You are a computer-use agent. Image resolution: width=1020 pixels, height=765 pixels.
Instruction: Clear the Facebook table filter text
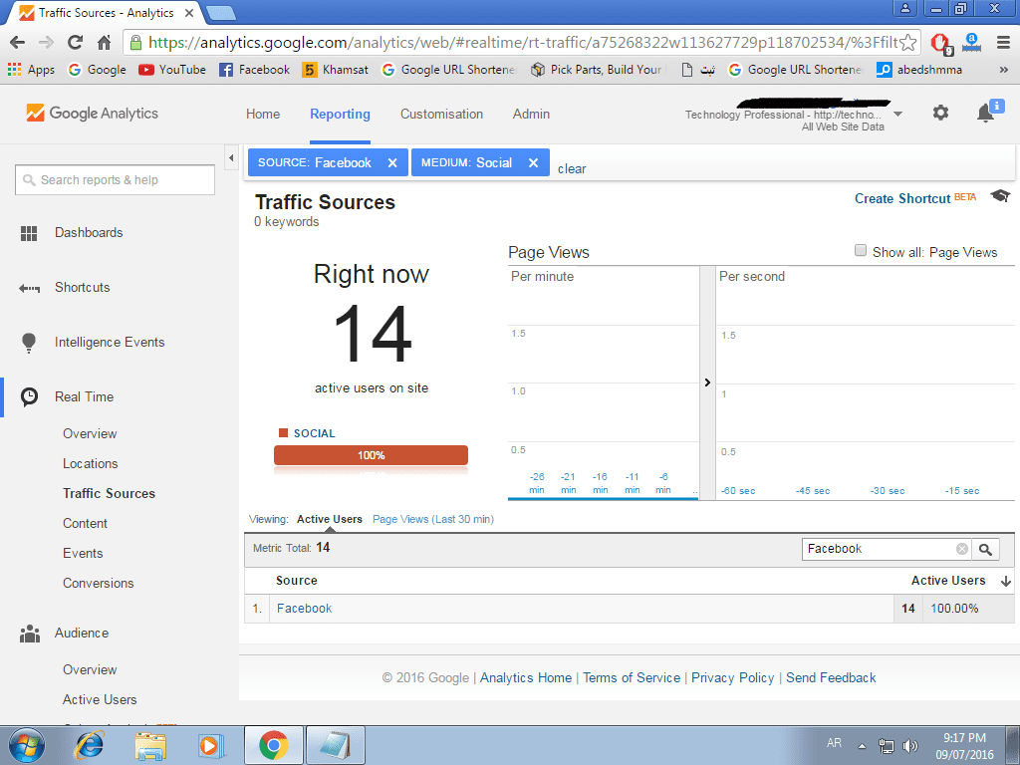[962, 549]
